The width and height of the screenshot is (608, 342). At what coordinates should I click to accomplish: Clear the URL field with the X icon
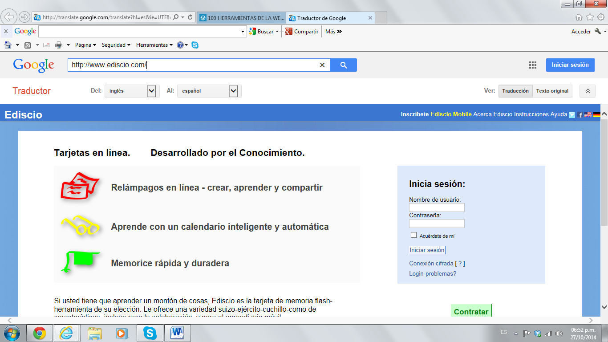pos(322,65)
